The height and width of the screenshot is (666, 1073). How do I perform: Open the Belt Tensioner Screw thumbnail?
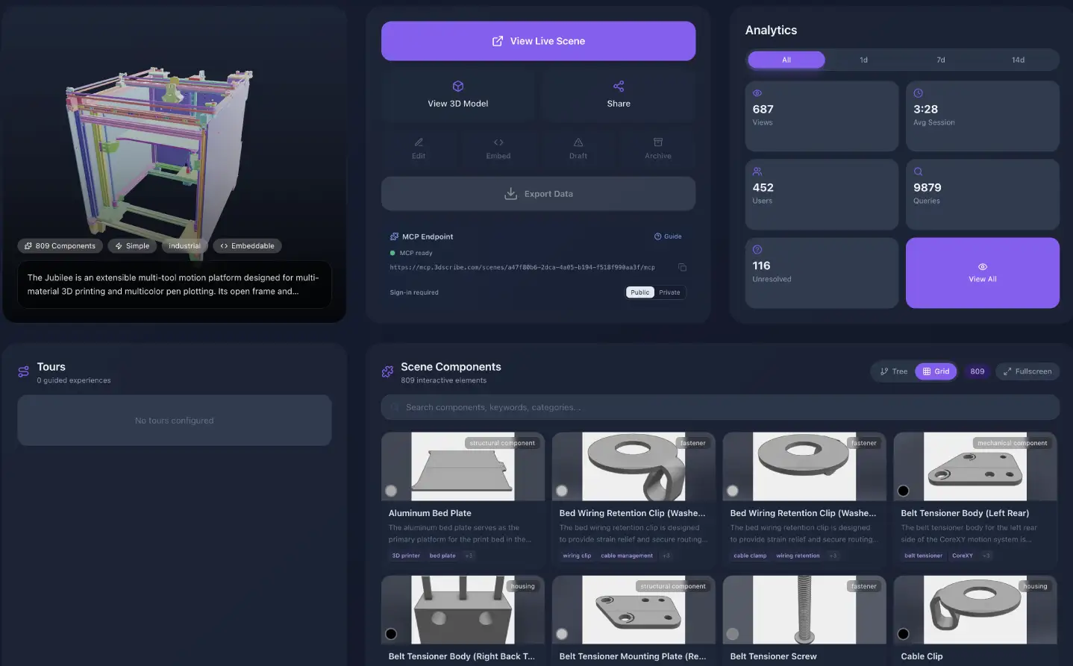tap(804, 609)
